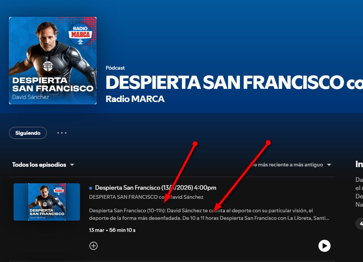
Task: Click the episode thumbnail image
Action: coord(47,202)
